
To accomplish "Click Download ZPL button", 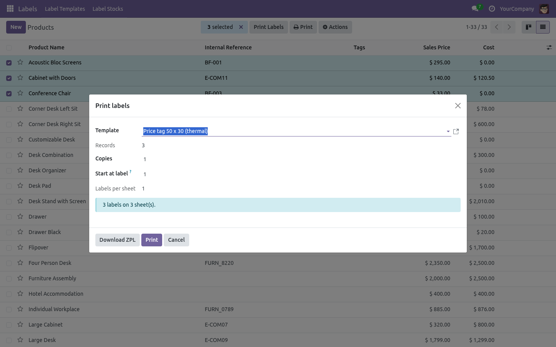I will [x=117, y=240].
